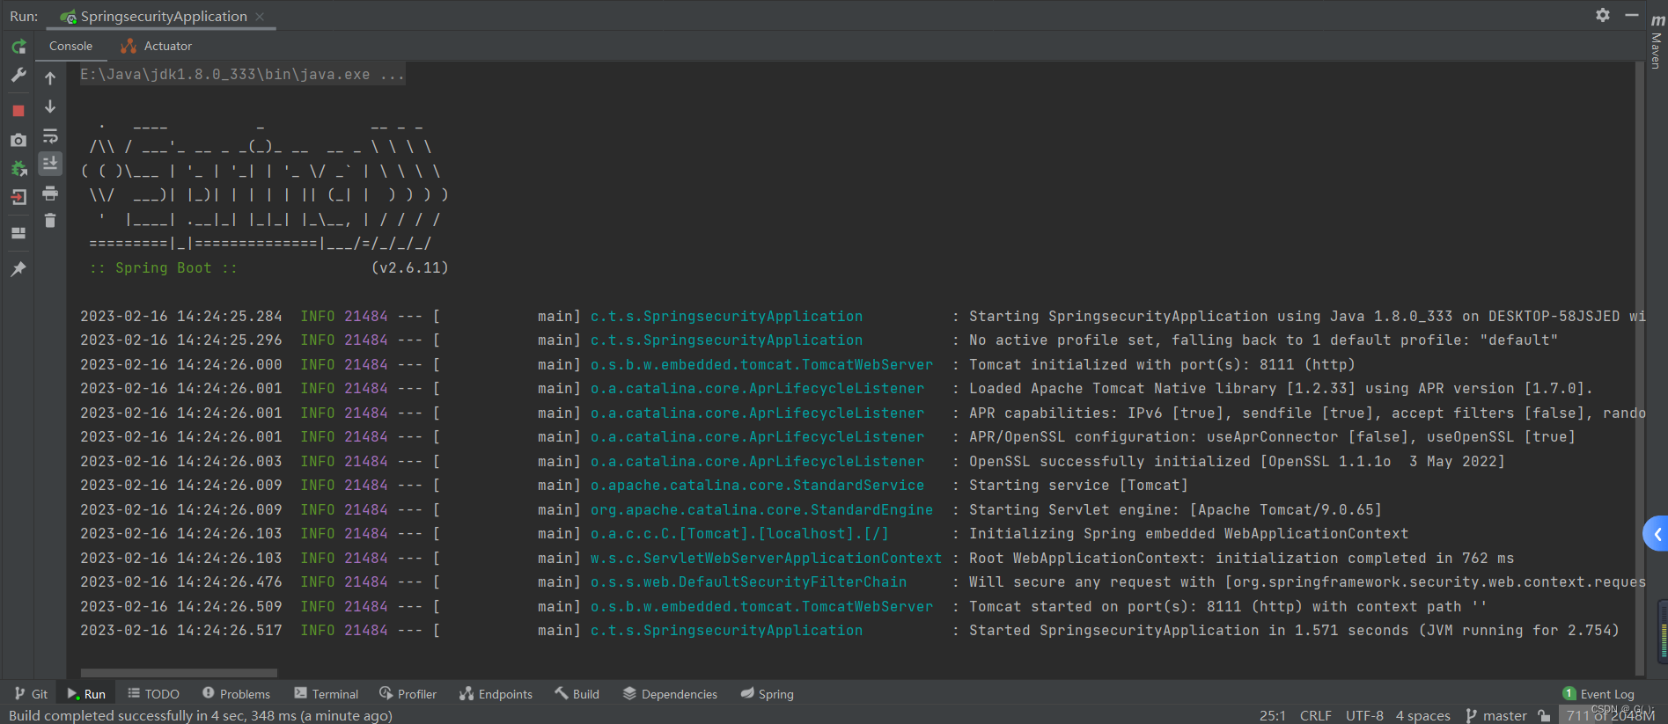Open the Build tool window
The image size is (1668, 724).
(577, 694)
